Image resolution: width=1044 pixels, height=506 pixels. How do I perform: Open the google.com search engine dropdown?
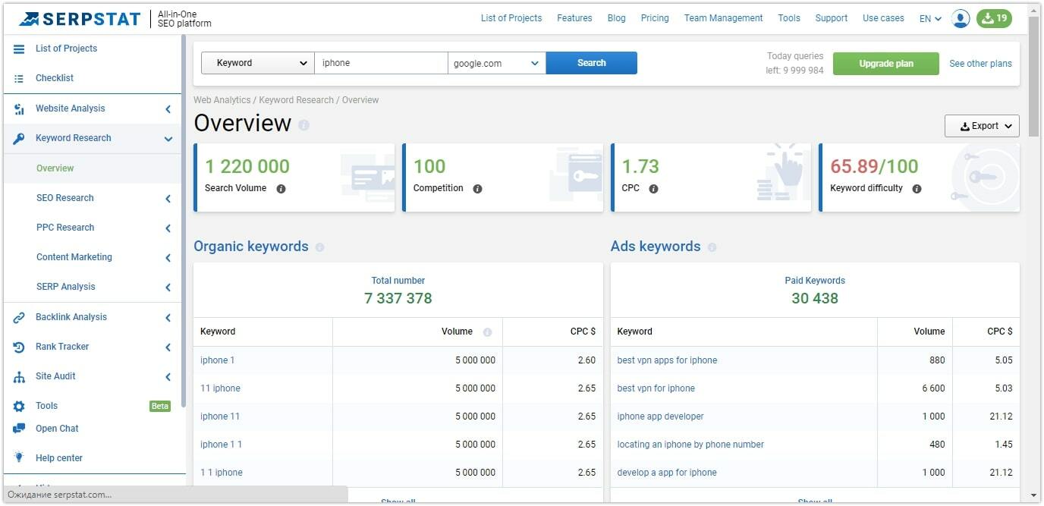click(497, 63)
